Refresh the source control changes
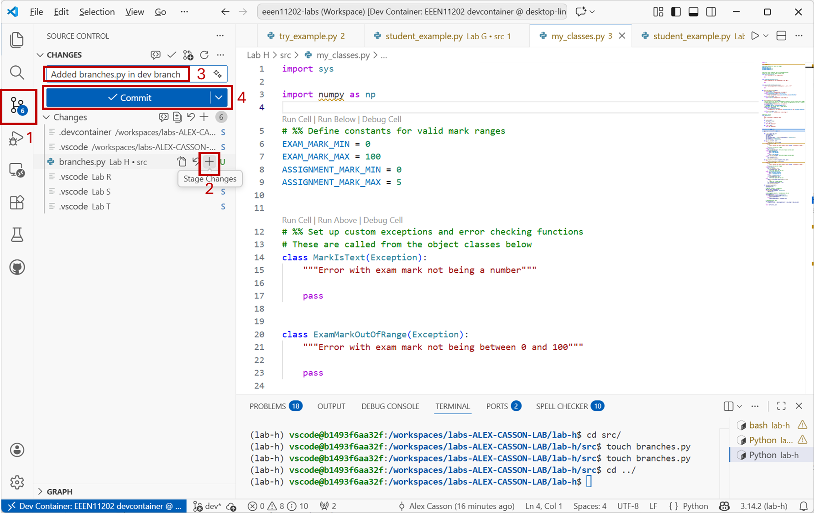The height and width of the screenshot is (513, 814). tap(204, 55)
